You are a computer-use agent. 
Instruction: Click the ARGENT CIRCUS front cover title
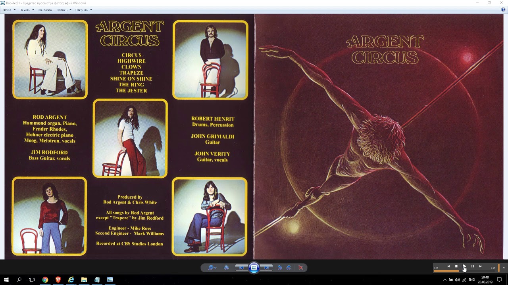pos(385,49)
